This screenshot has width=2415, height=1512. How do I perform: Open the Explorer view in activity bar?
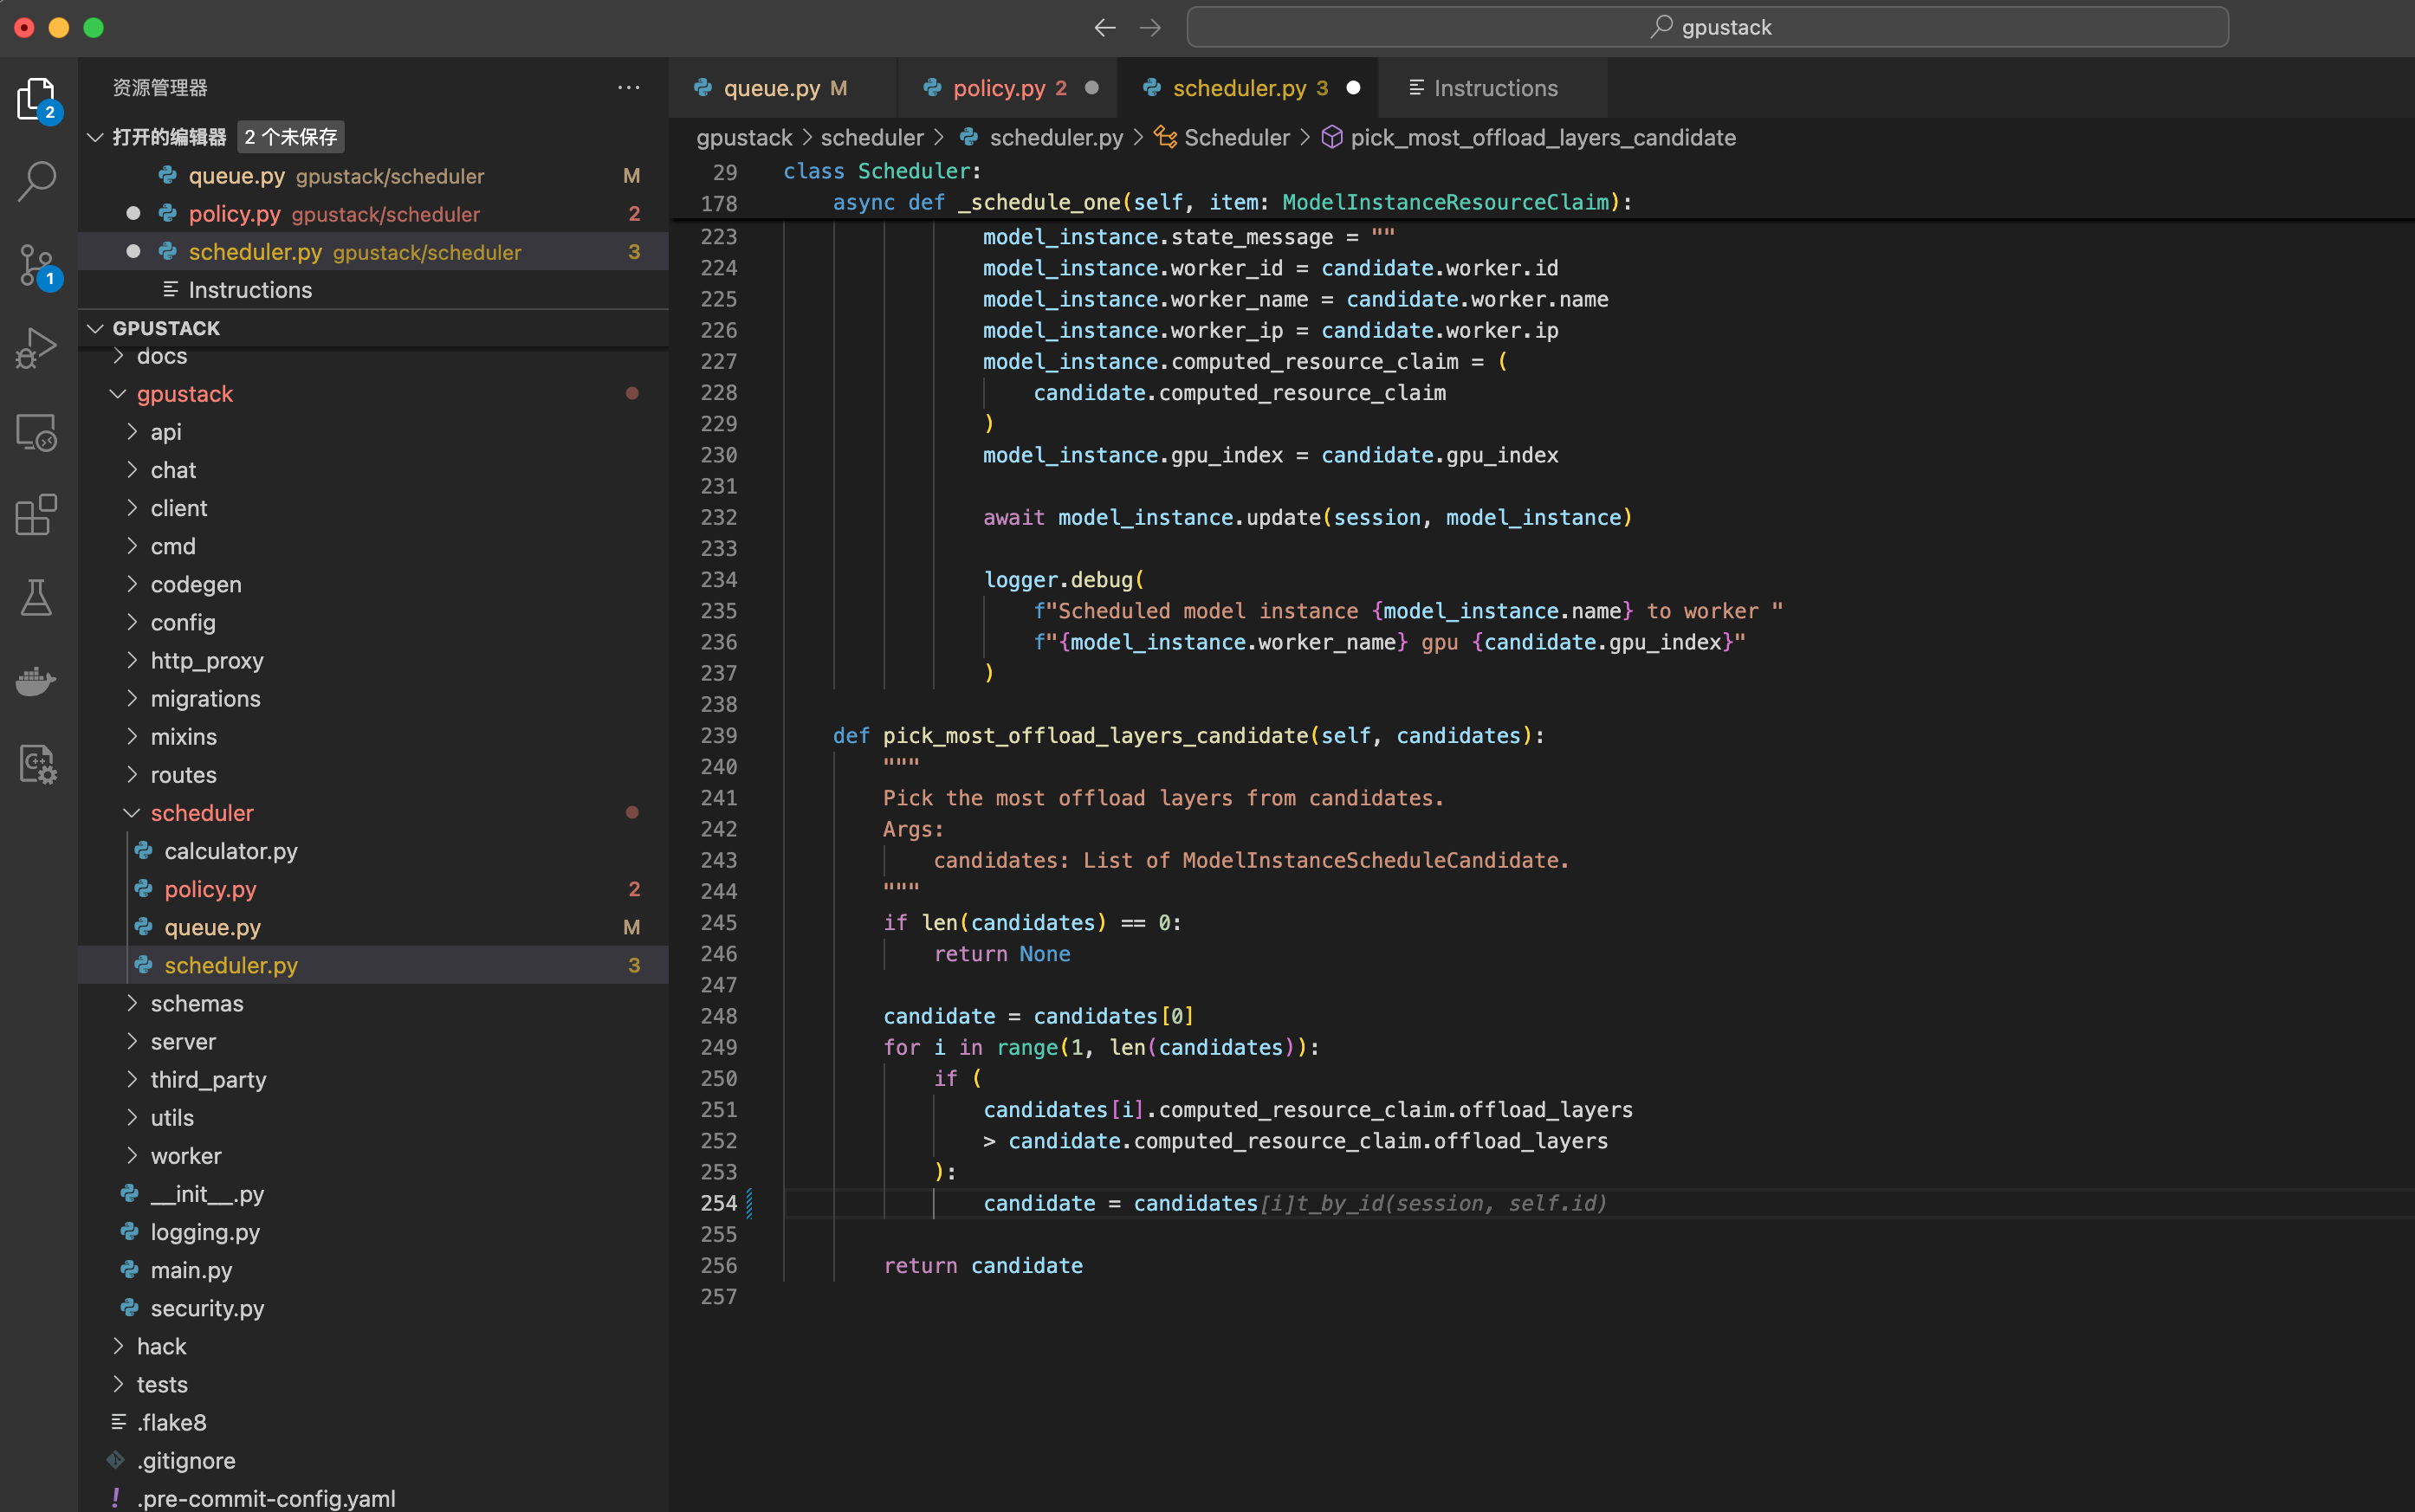click(36, 98)
